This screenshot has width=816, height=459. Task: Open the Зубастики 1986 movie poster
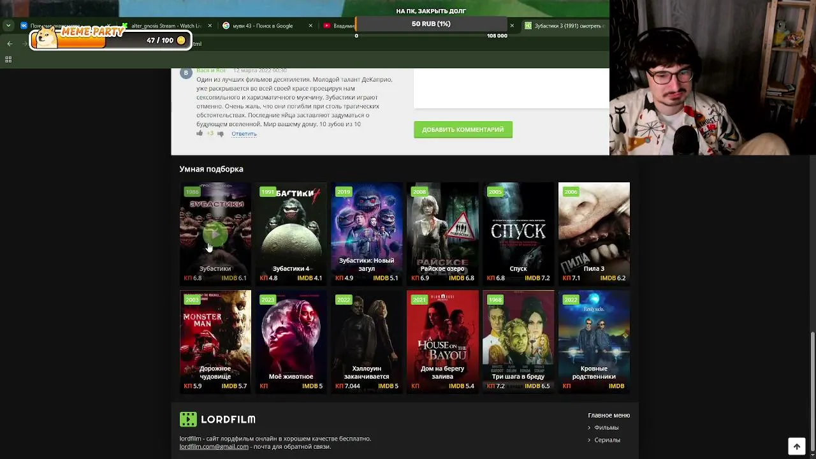[215, 233]
